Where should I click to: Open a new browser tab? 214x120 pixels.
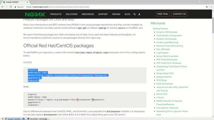pyautogui.click(x=33, y=2)
